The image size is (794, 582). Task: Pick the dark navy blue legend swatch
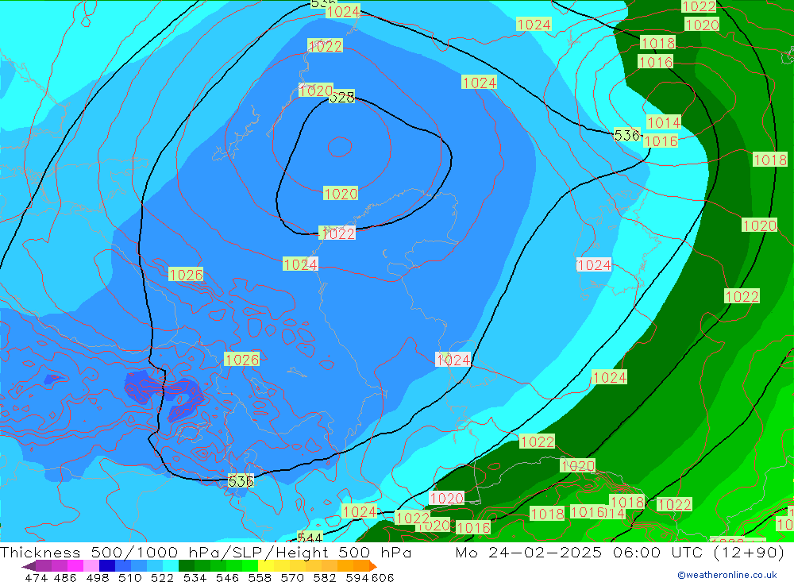tap(106, 566)
